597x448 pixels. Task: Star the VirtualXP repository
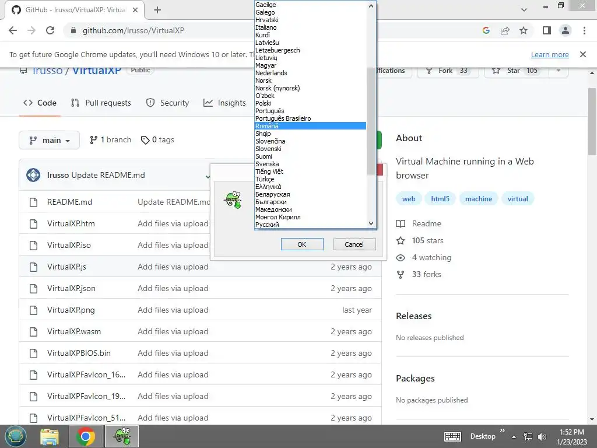pyautogui.click(x=517, y=71)
